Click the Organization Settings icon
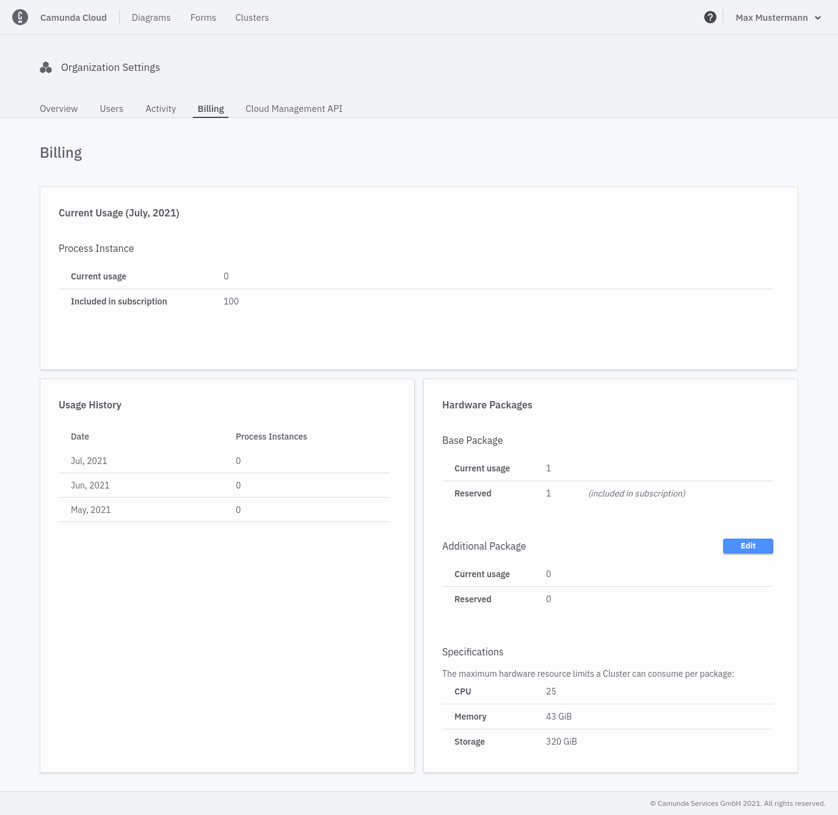The width and height of the screenshot is (838, 815). pos(46,67)
